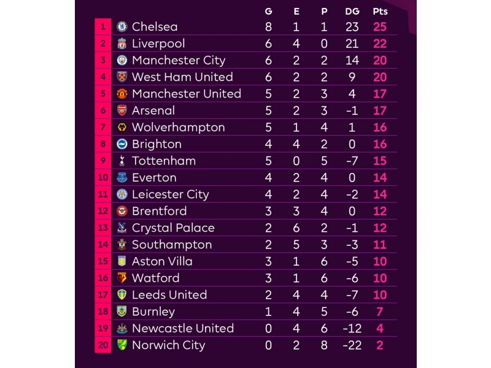The height and width of the screenshot is (368, 491).
Task: Select the Newcastle United crest icon
Action: pos(122,328)
